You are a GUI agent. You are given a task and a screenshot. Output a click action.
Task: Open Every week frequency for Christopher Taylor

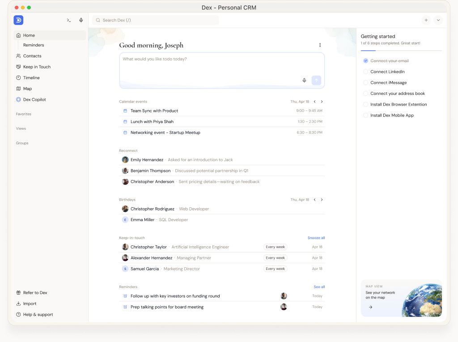click(x=275, y=247)
